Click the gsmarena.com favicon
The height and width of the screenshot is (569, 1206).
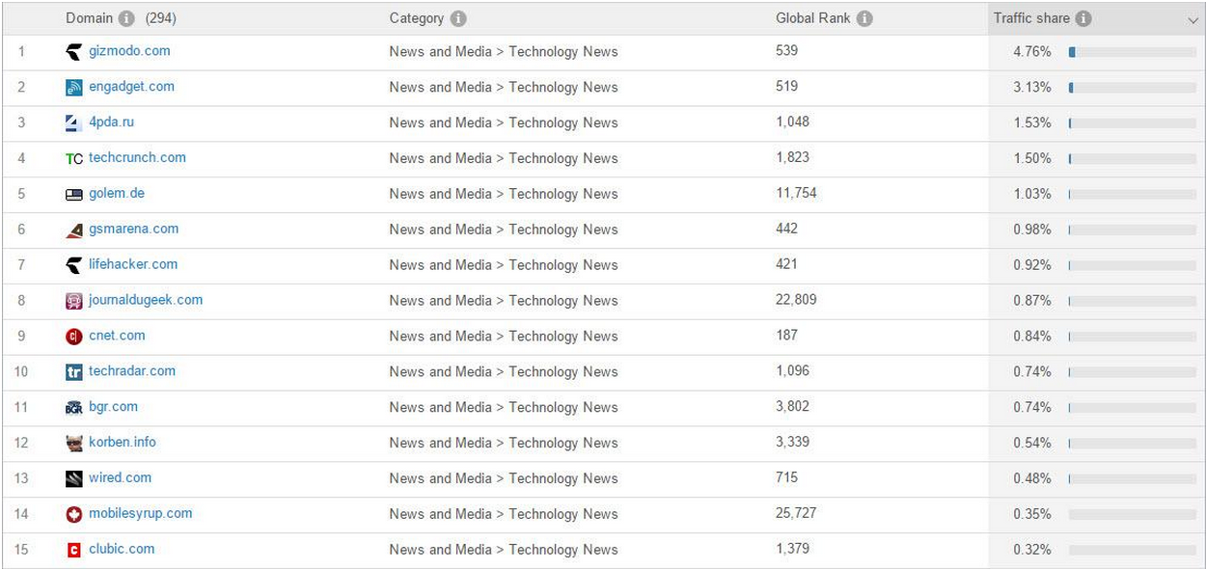tap(74, 230)
